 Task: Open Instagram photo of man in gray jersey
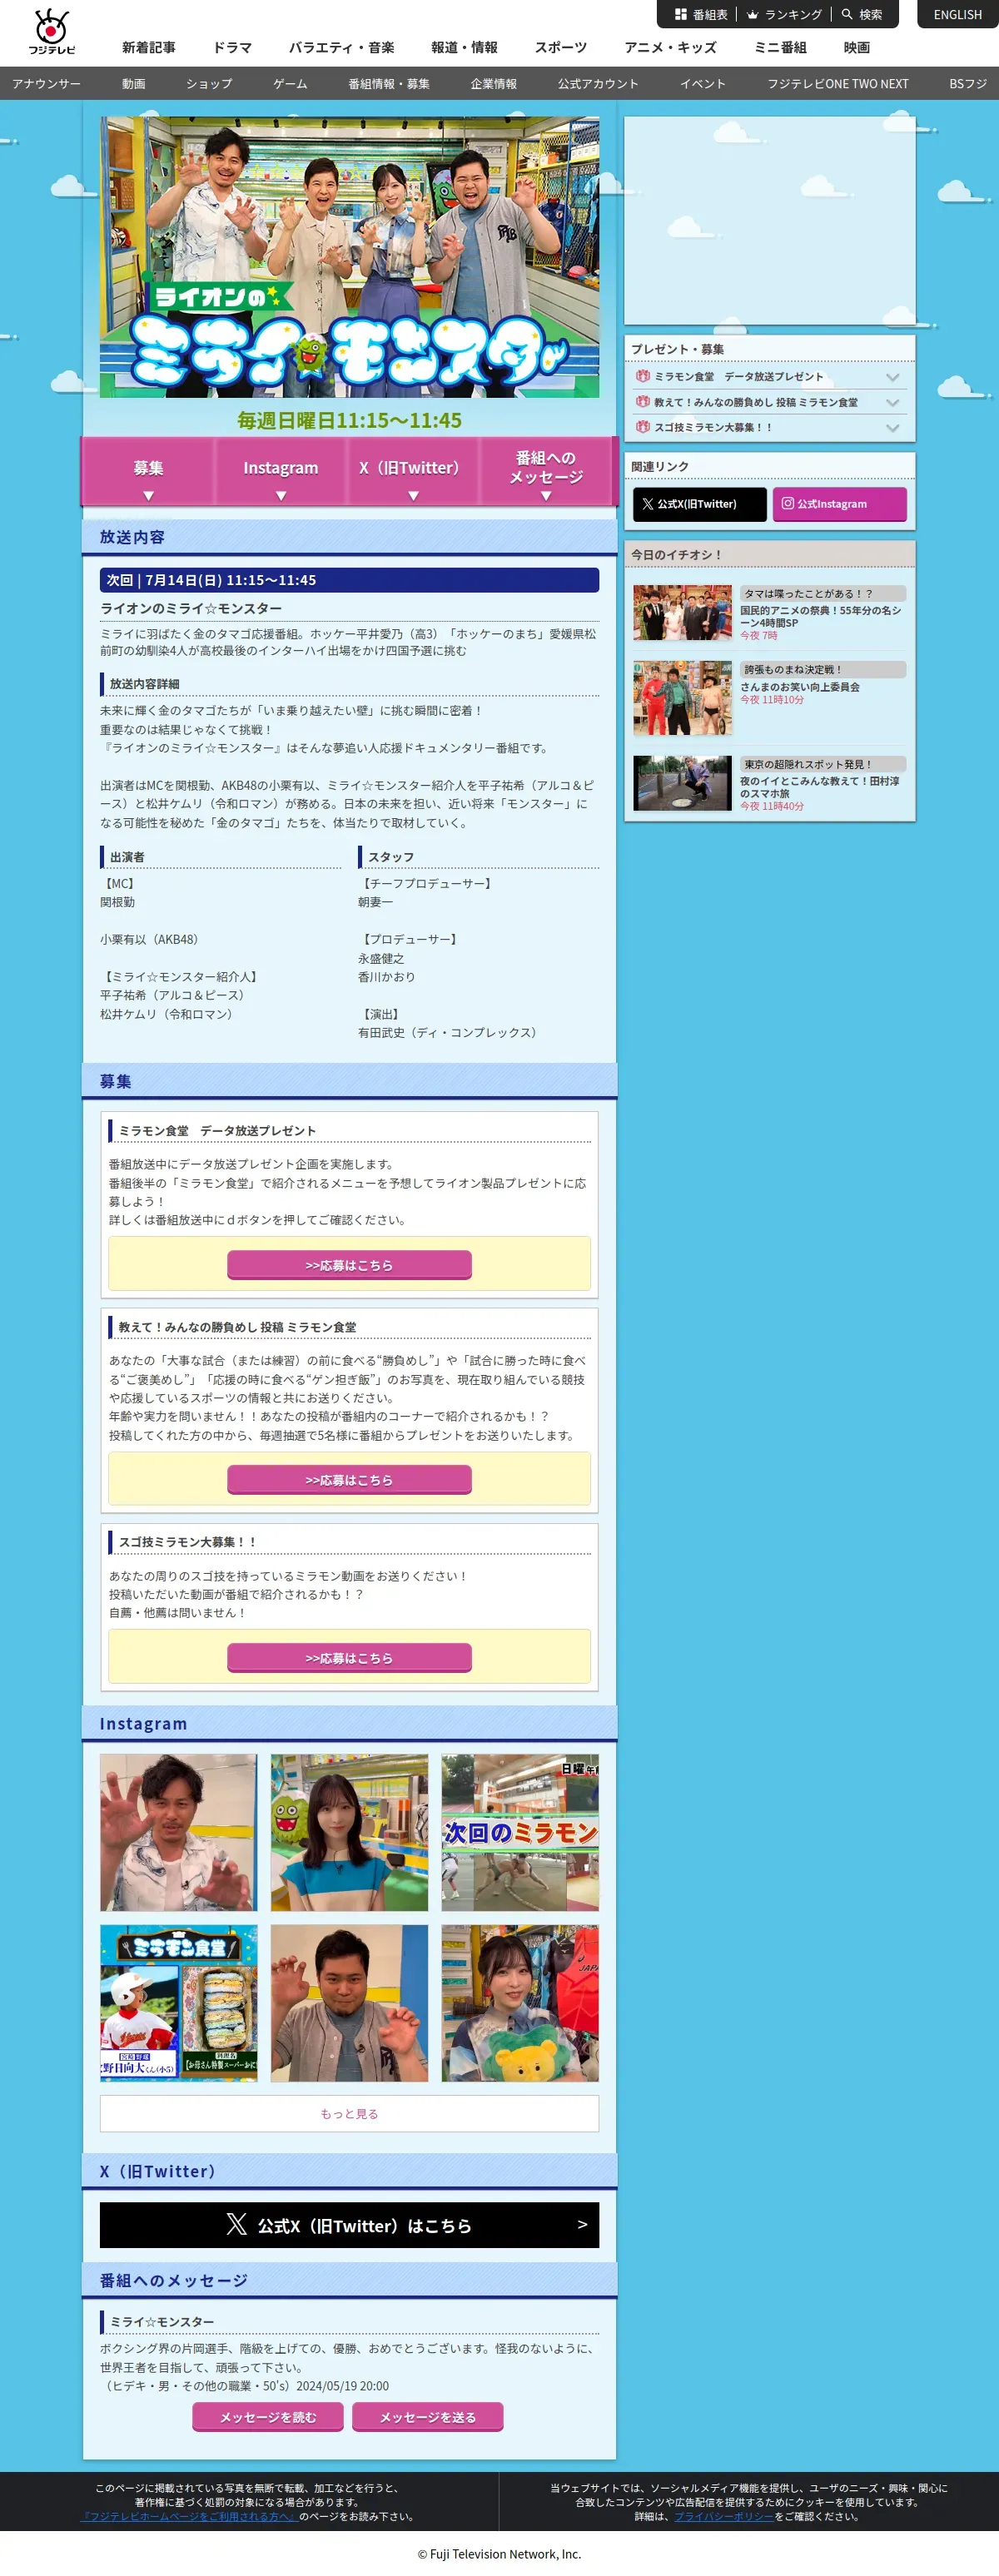tap(349, 2003)
